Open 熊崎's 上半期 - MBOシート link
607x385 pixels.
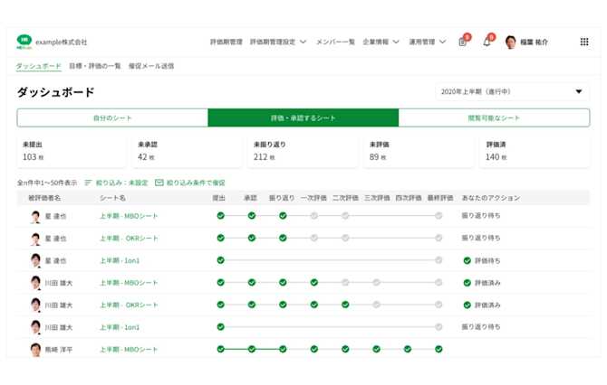click(x=129, y=350)
